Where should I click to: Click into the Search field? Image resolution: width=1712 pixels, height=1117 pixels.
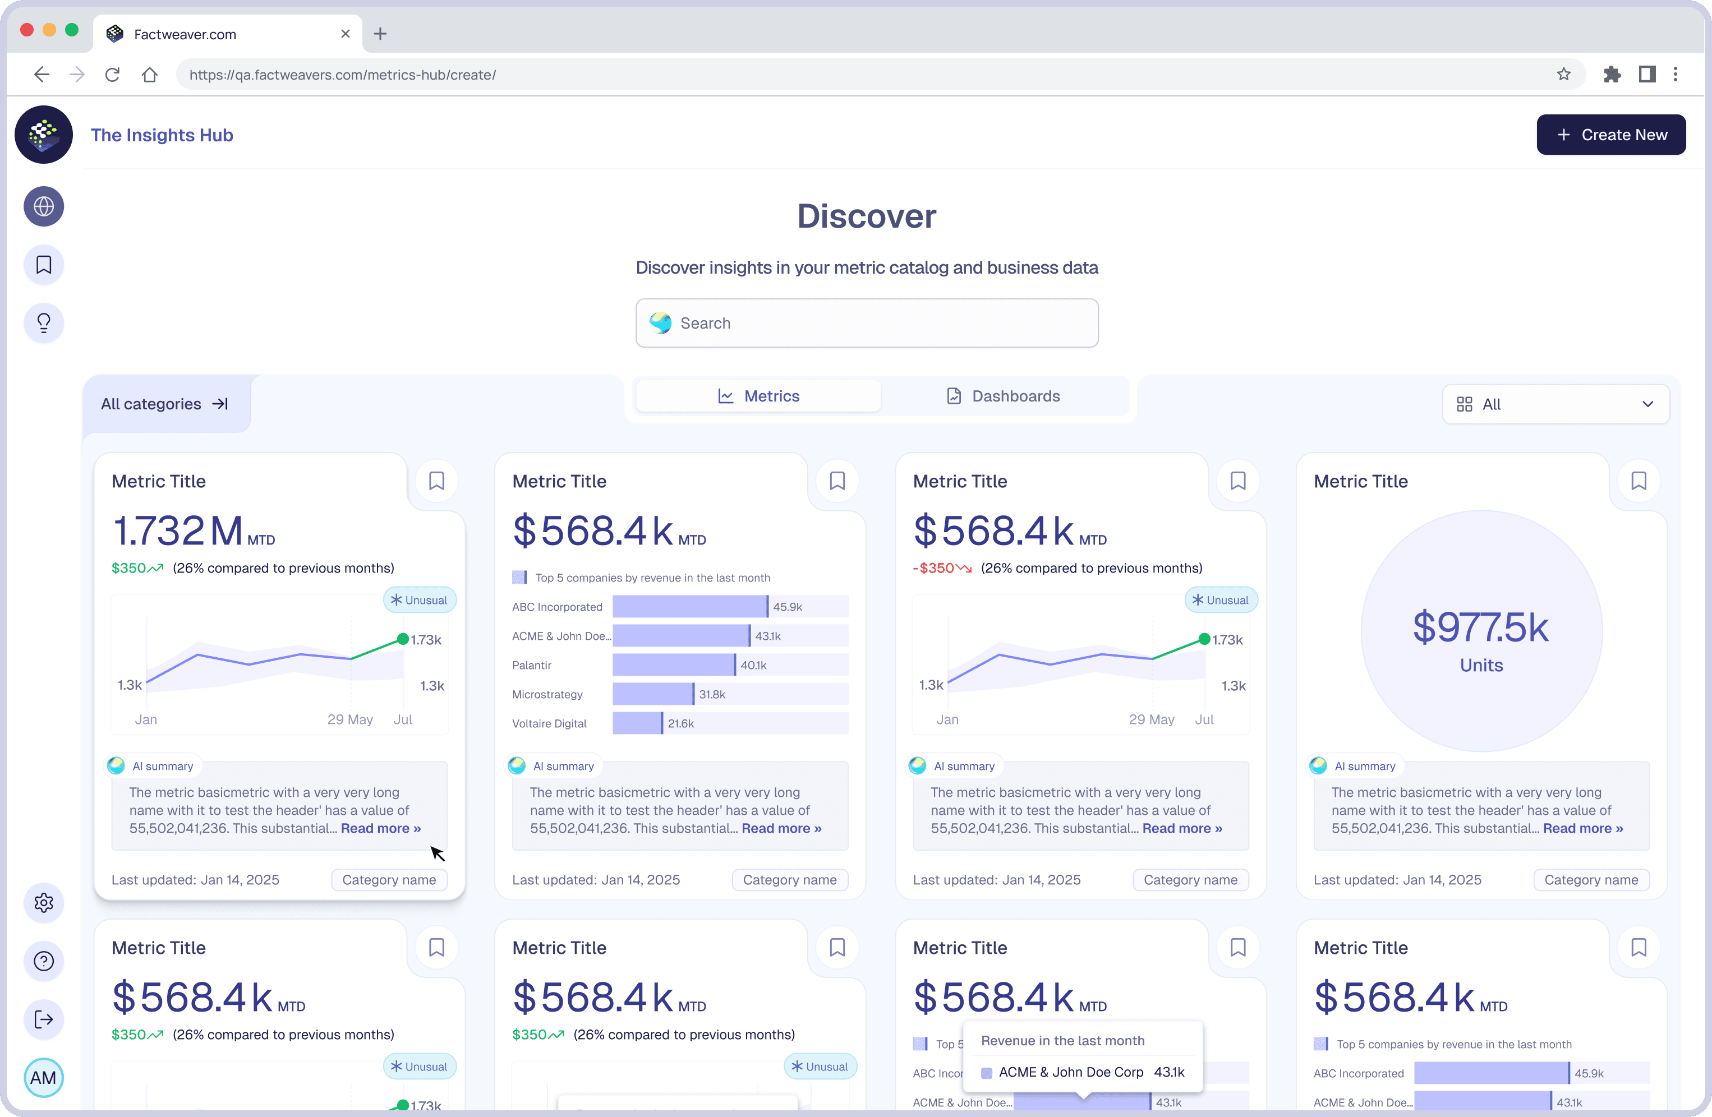pos(867,323)
